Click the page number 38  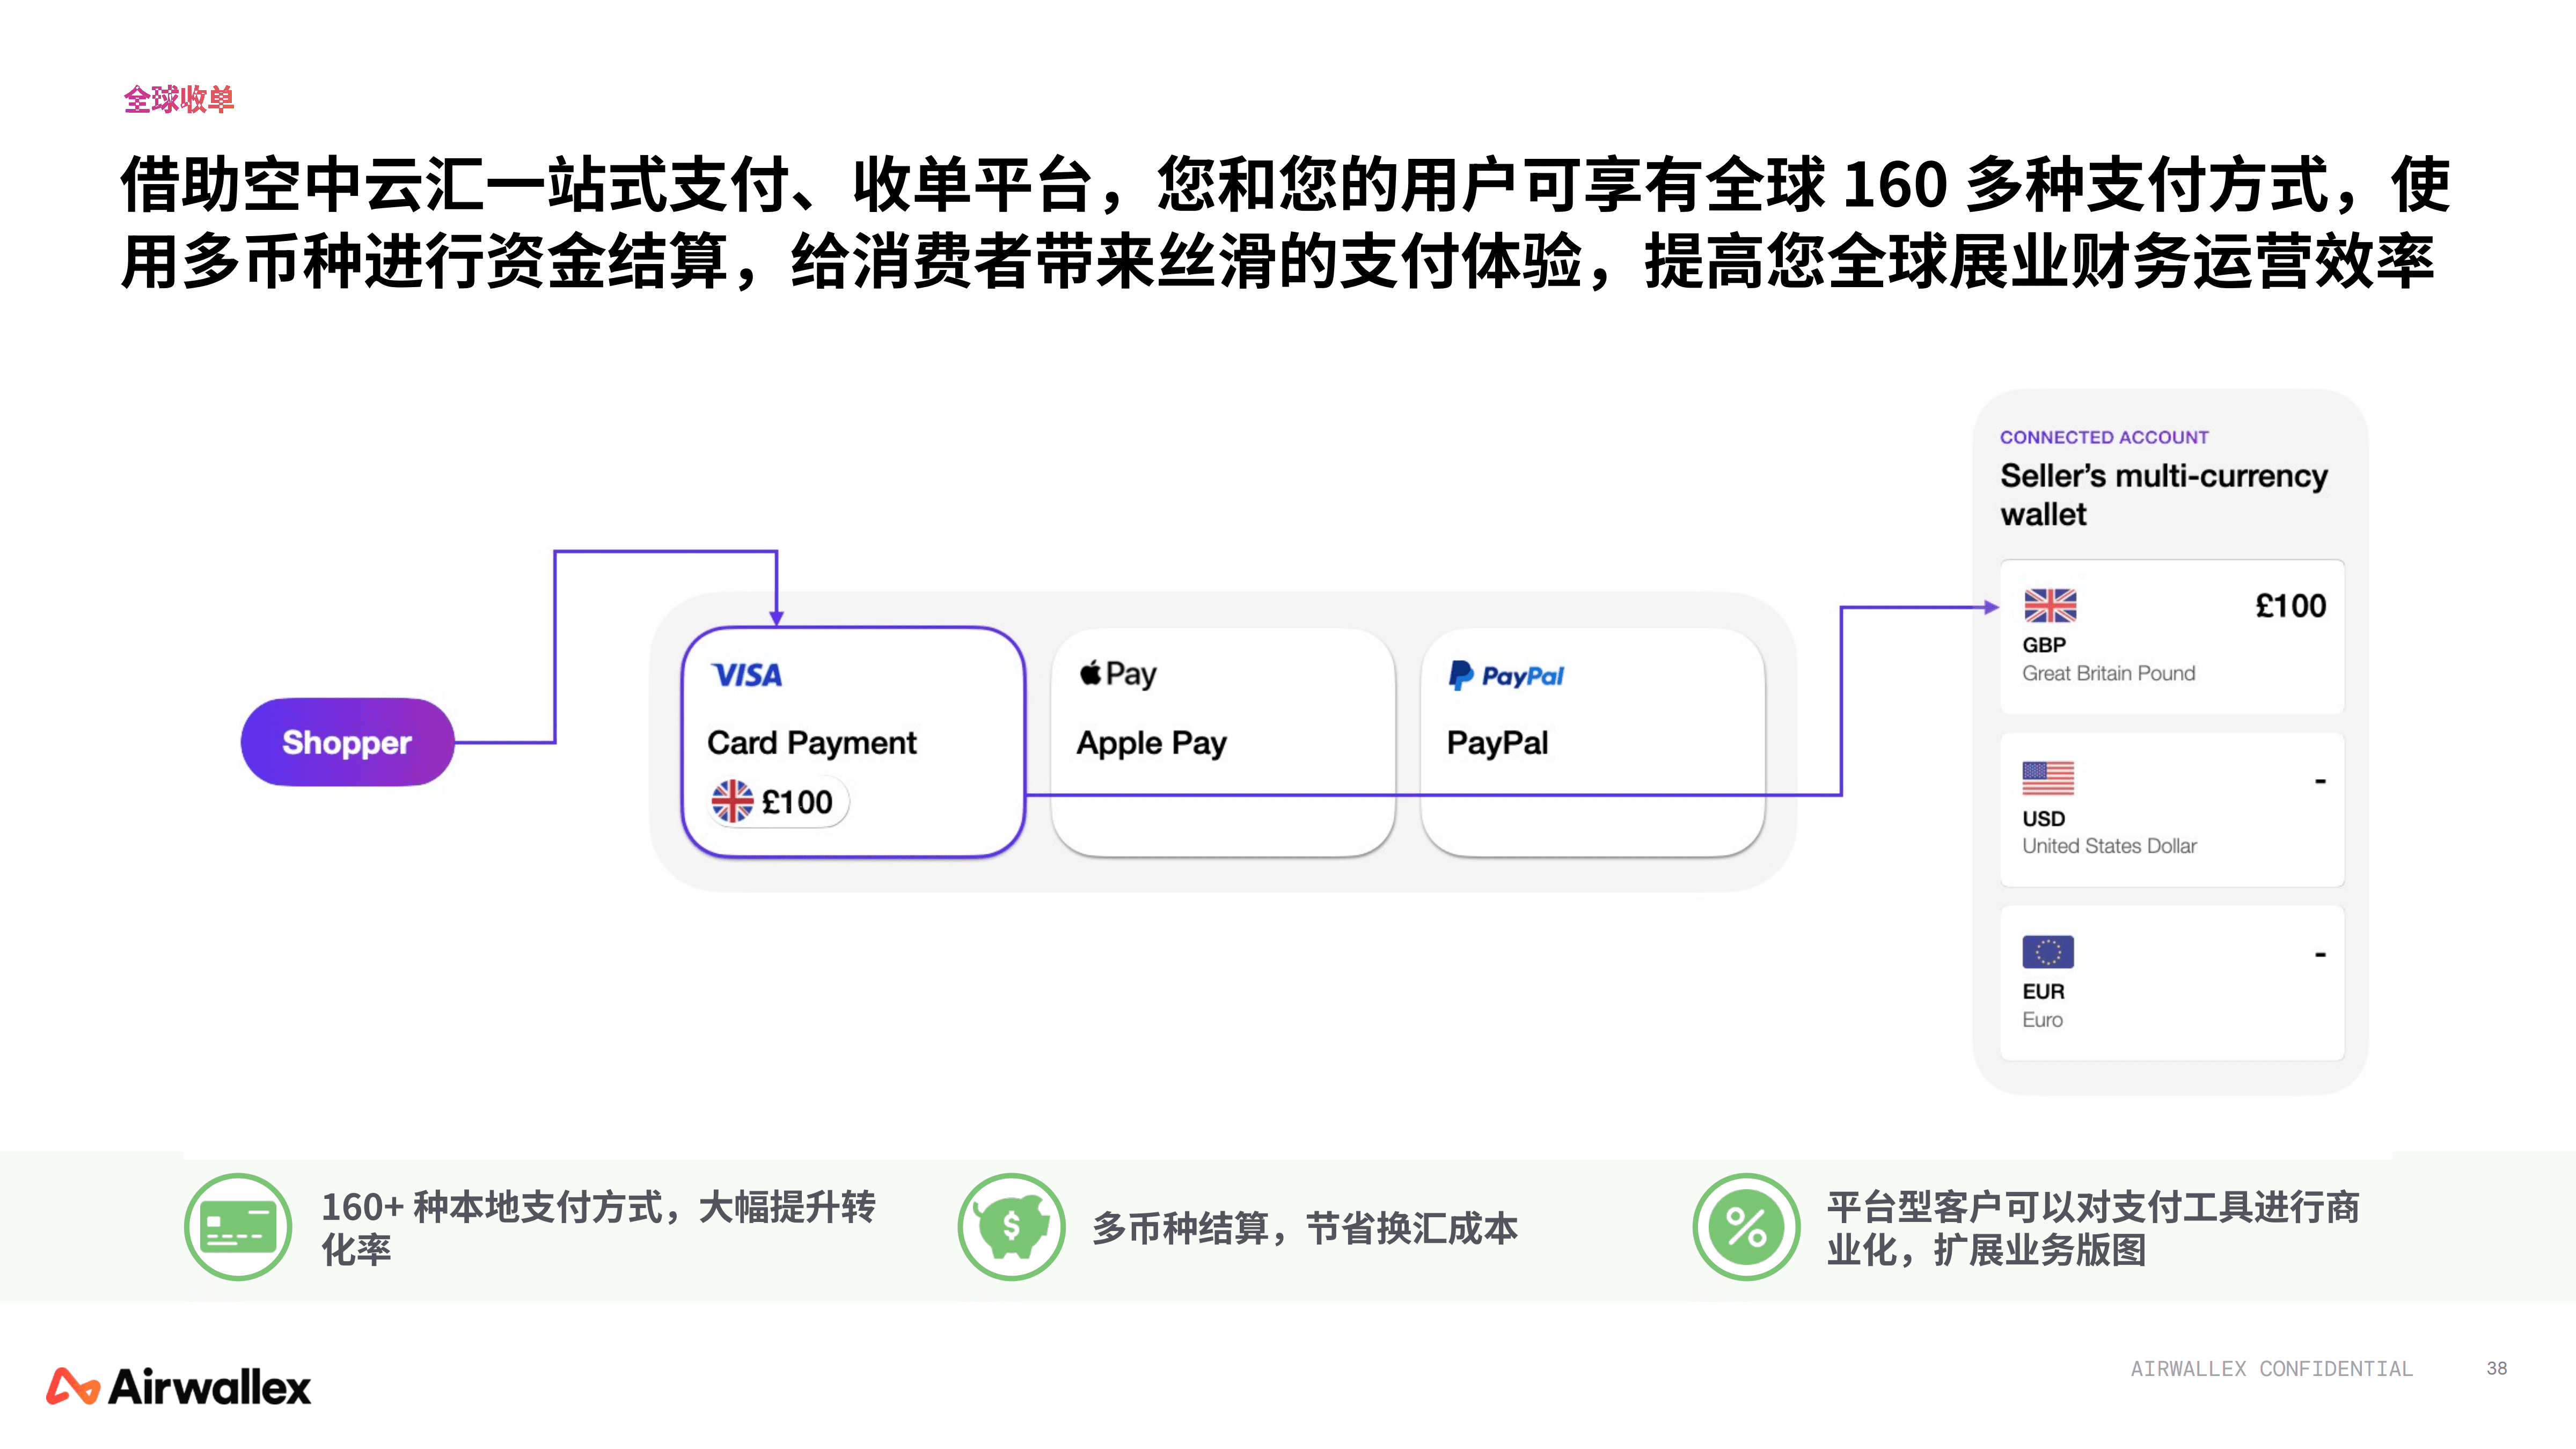click(x=2497, y=1368)
